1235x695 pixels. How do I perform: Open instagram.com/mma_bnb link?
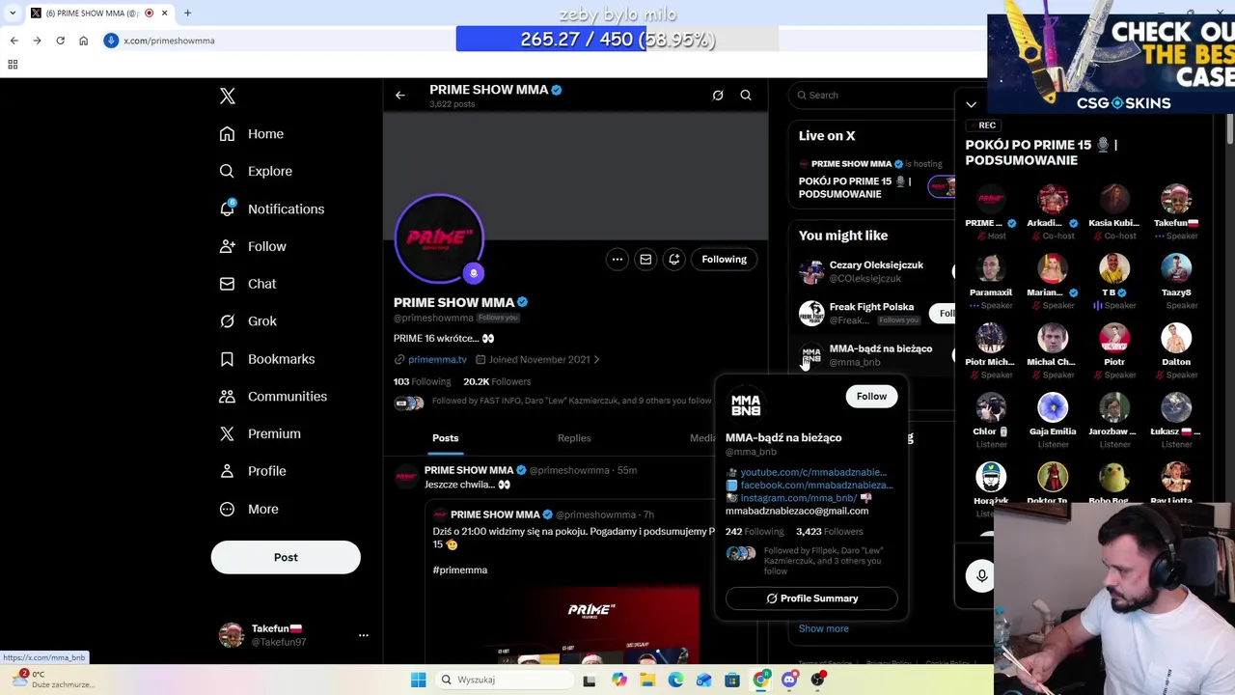(798, 498)
